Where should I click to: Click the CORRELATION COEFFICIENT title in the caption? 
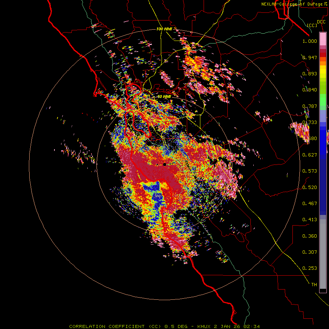coord(107,326)
